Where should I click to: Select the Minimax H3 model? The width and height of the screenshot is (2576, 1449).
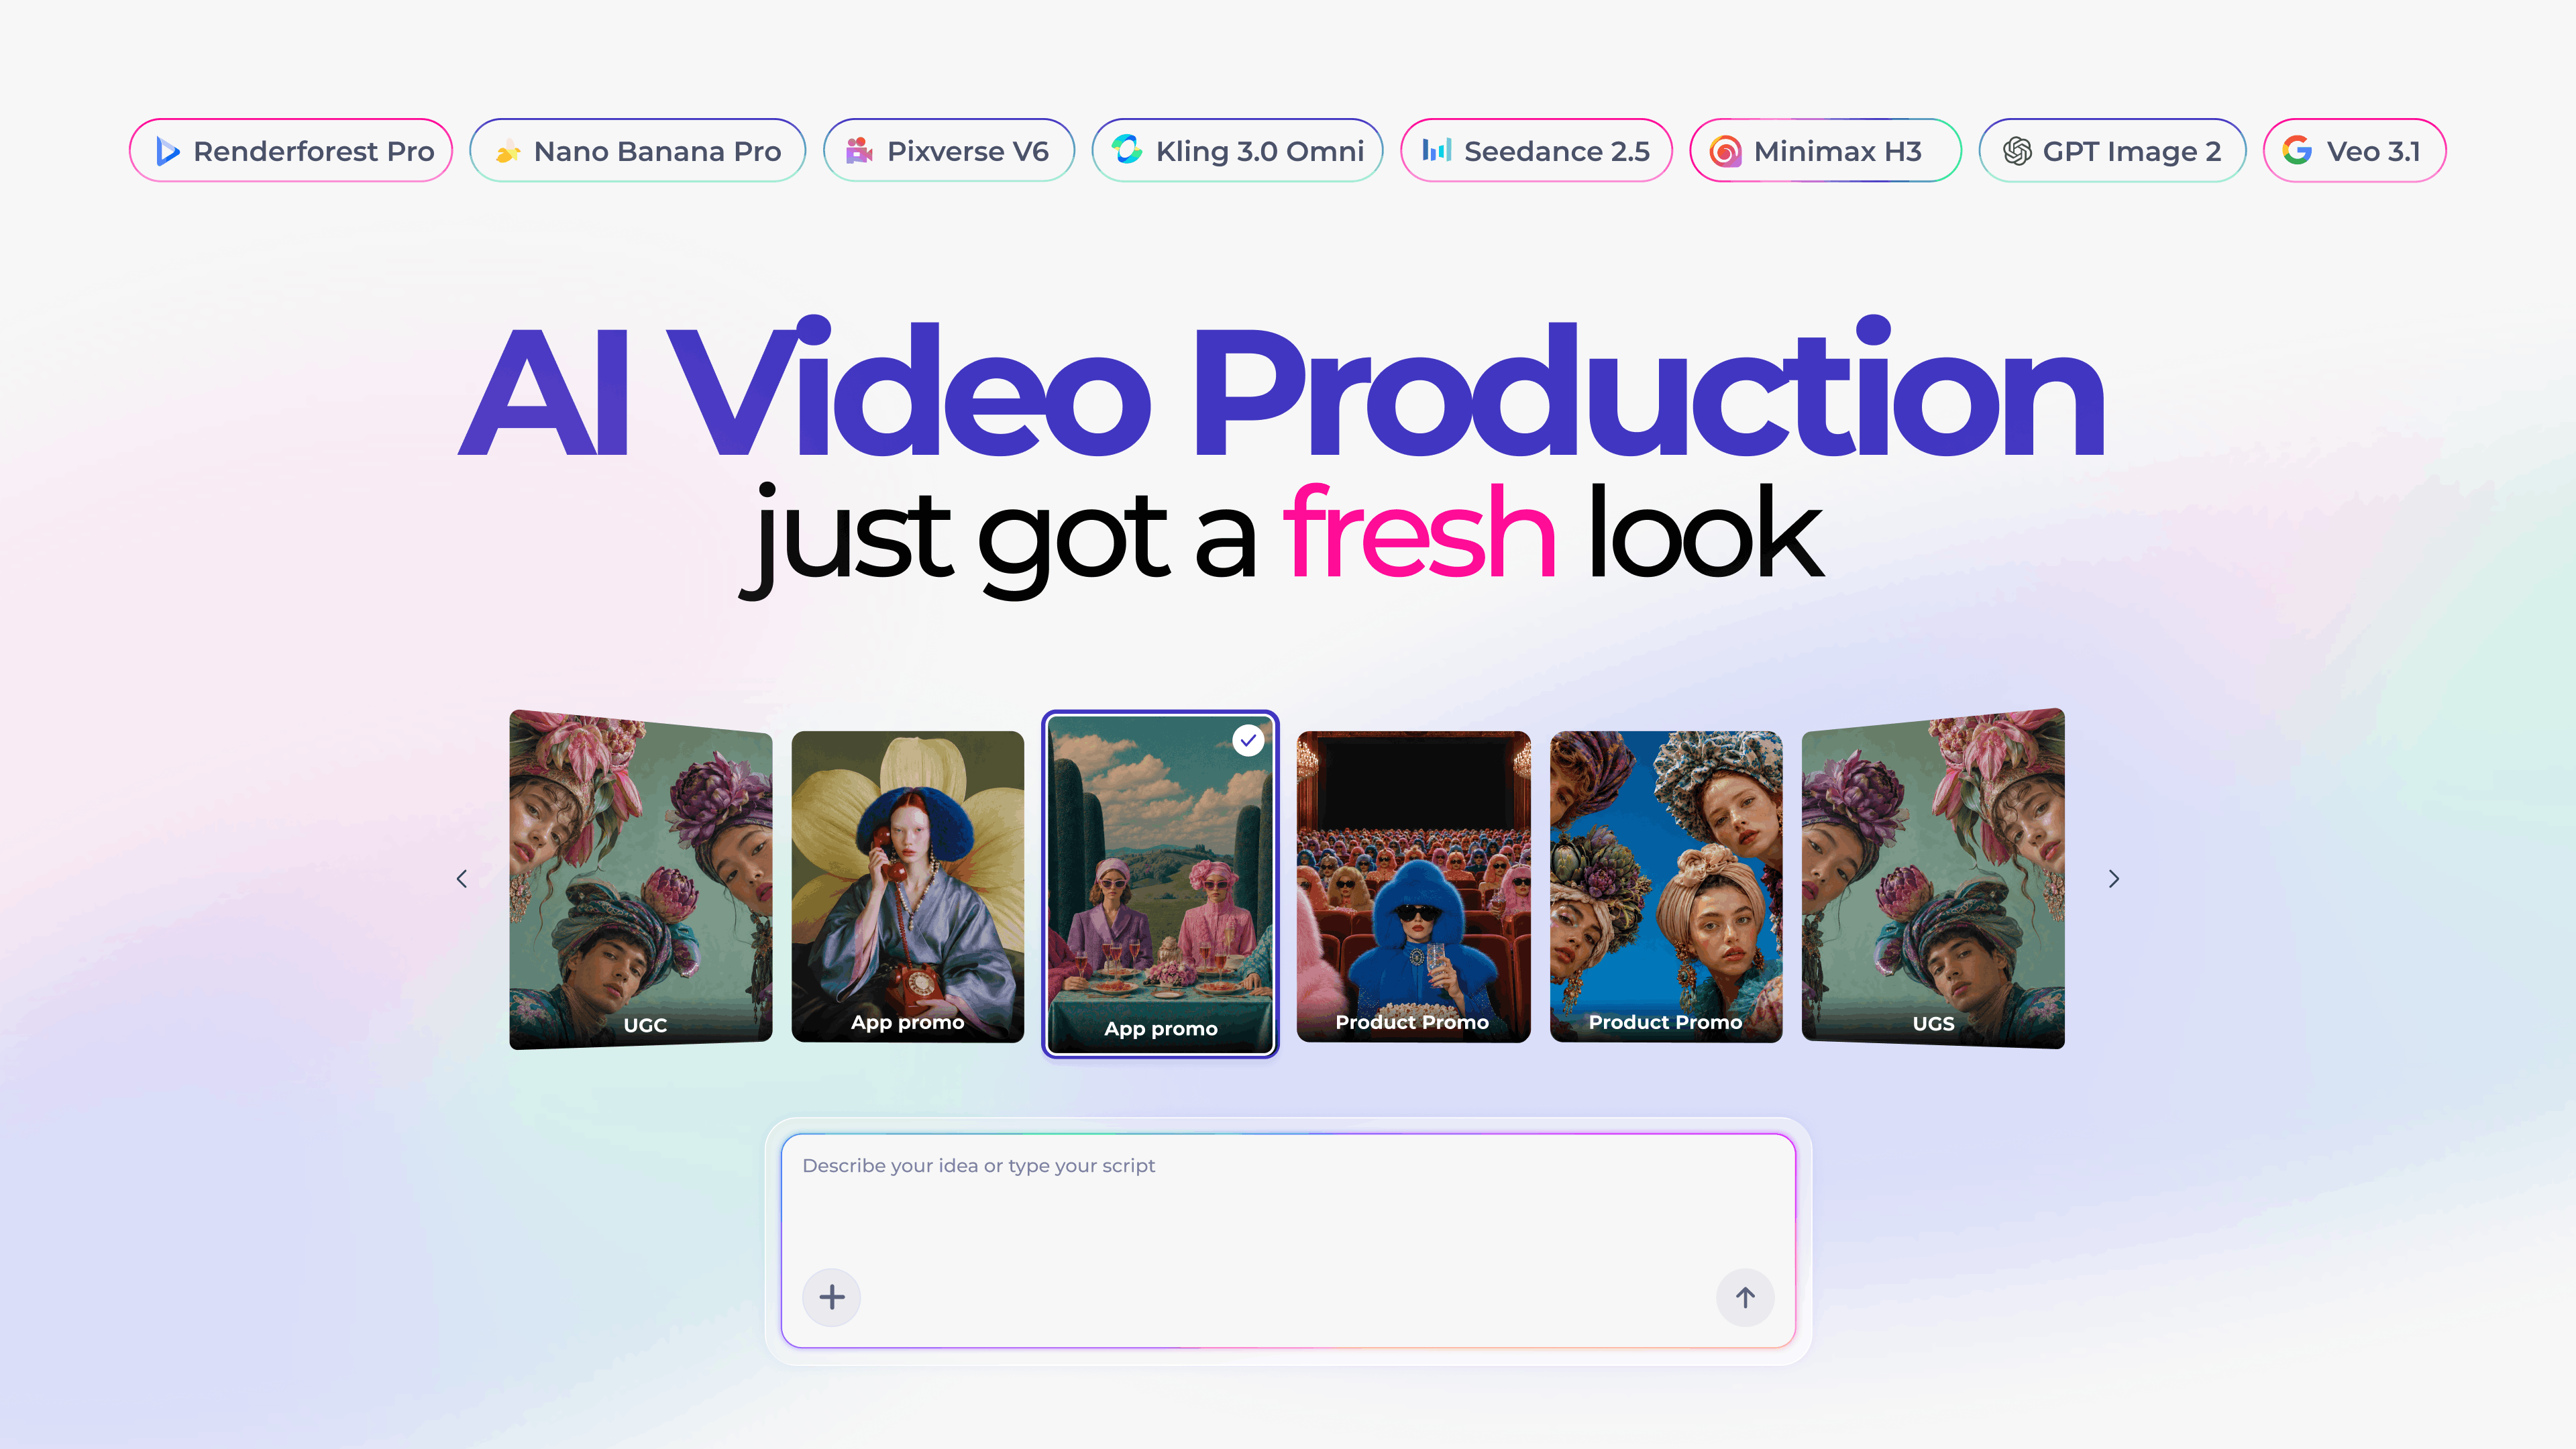tap(1825, 150)
